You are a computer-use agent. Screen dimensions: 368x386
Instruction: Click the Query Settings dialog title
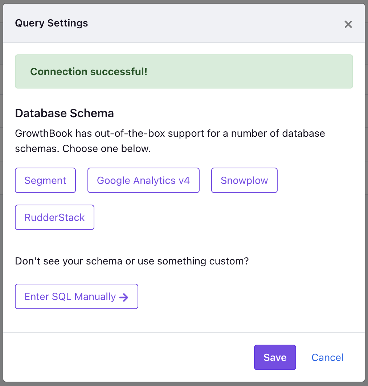point(52,23)
